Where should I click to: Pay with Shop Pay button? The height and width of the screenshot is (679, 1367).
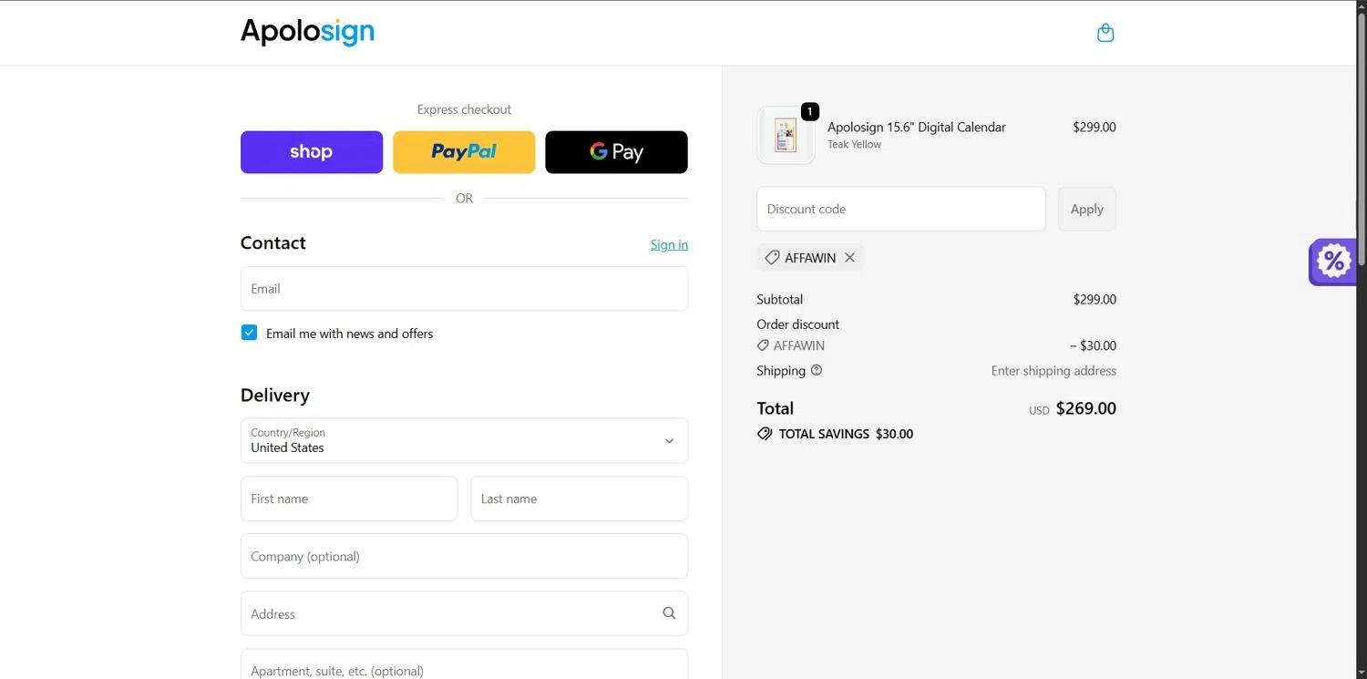click(312, 152)
